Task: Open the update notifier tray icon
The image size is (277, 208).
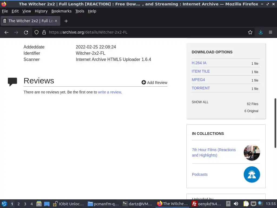Action: (260, 203)
